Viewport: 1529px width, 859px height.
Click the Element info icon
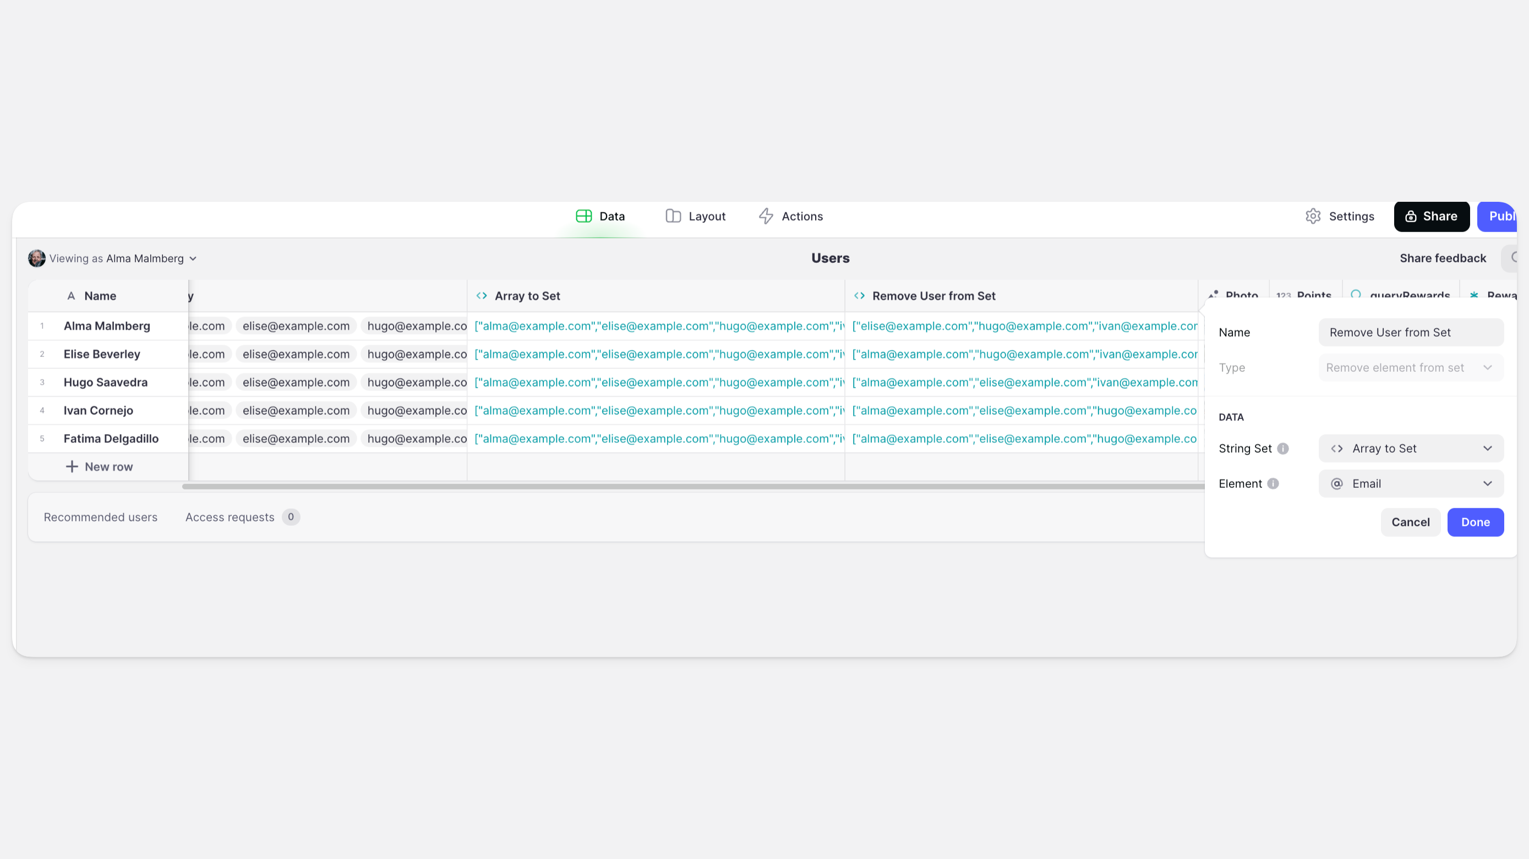coord(1273,483)
